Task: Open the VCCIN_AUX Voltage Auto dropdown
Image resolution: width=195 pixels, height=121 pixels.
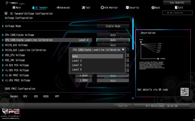Action: [x=113, y=45]
